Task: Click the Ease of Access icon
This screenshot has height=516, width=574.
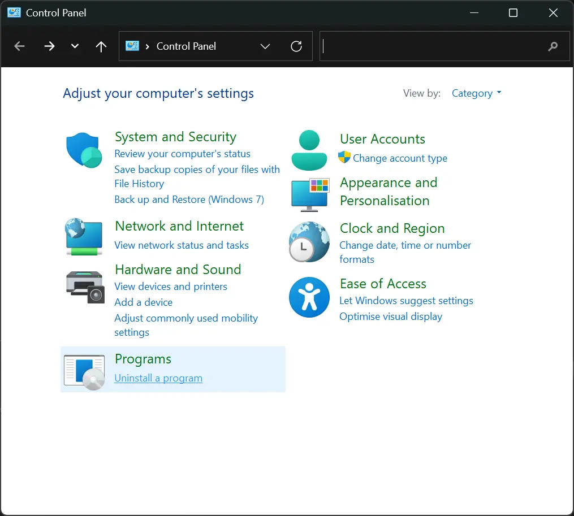Action: click(x=309, y=297)
